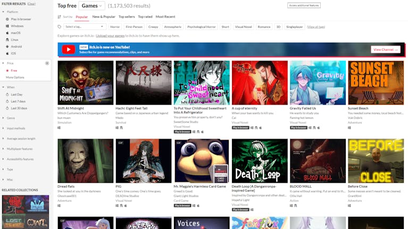Click the Play in browser globe icon
Screen dimensions: 408x229
(x=7, y=19)
